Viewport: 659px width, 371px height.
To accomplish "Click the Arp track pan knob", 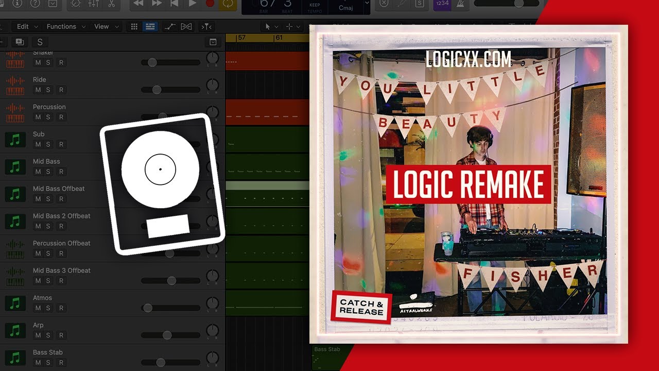I will 212,331.
